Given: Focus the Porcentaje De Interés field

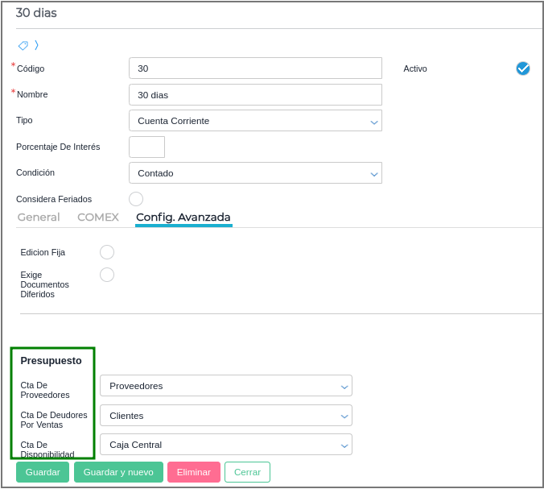Looking at the screenshot, I should point(146,147).
